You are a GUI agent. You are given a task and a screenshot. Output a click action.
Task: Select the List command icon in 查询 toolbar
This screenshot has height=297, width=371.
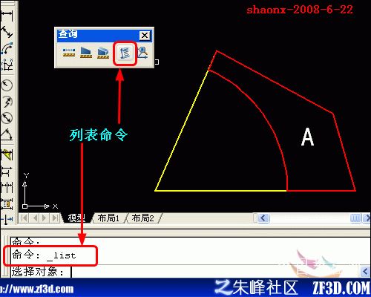click(125, 53)
